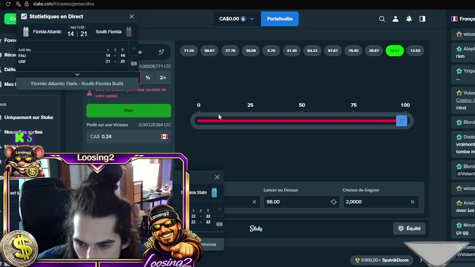Select Florida Atlantic jersey icon
475x267 pixels.
(x=26, y=32)
